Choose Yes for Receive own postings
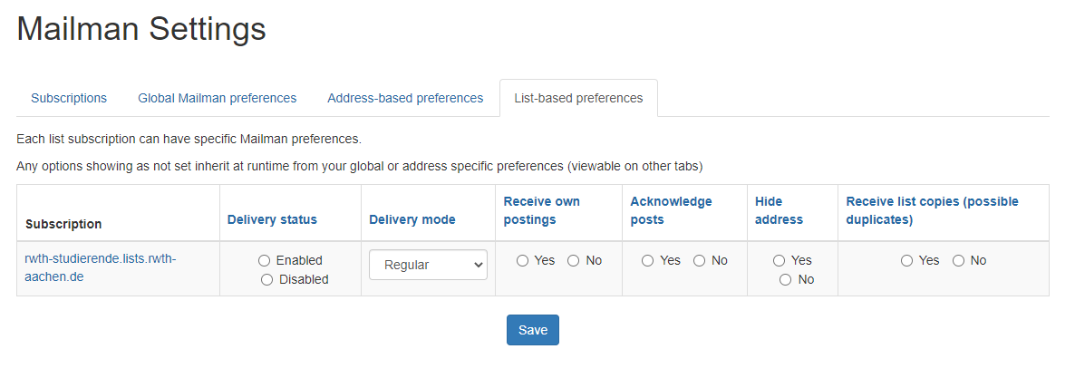The image size is (1075, 378). point(522,261)
